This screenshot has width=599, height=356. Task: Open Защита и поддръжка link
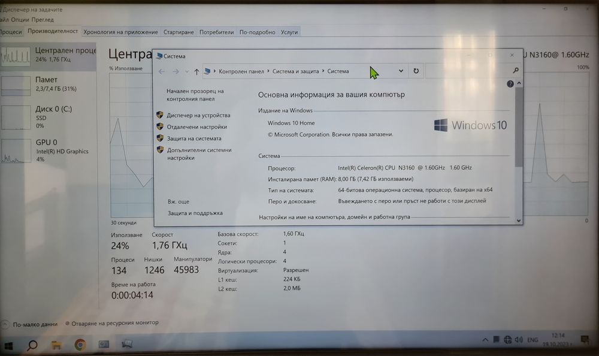pyautogui.click(x=195, y=213)
